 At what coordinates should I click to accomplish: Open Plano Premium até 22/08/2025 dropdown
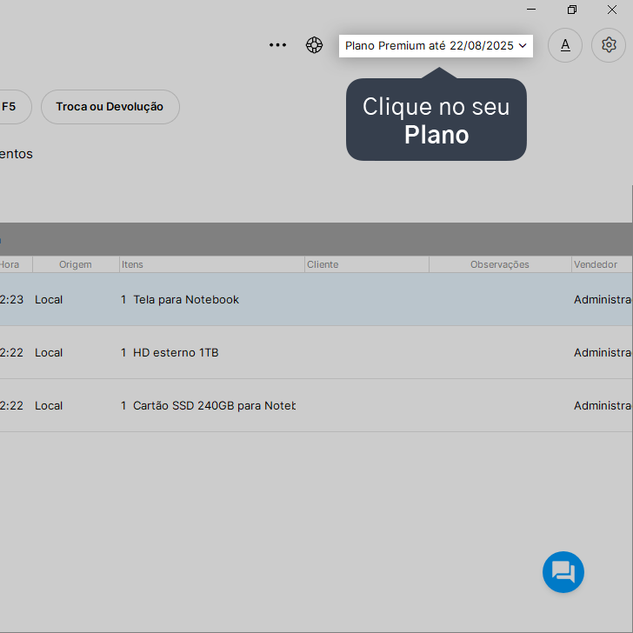436,45
